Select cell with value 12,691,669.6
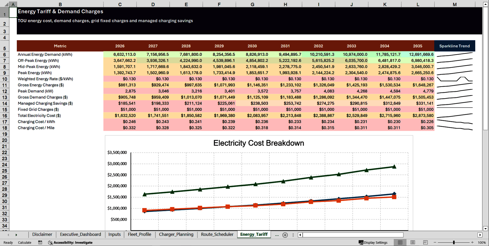This screenshot has height=246, width=489. [418, 55]
